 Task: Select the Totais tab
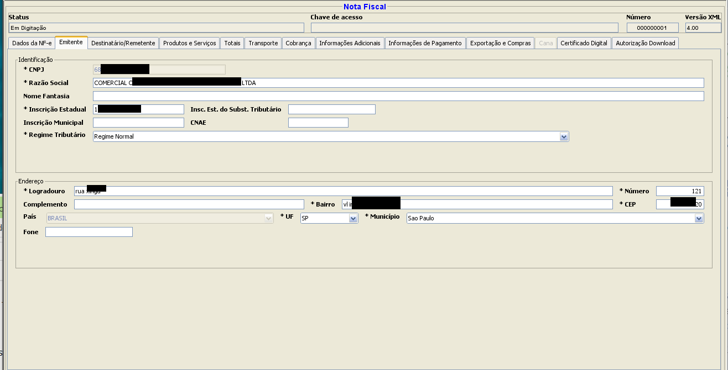coord(232,43)
